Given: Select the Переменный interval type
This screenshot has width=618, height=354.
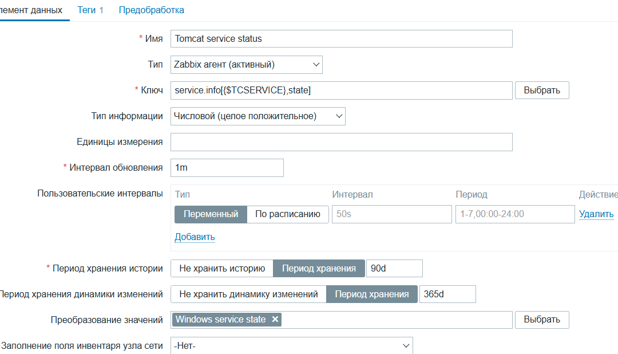Looking at the screenshot, I should point(211,214).
